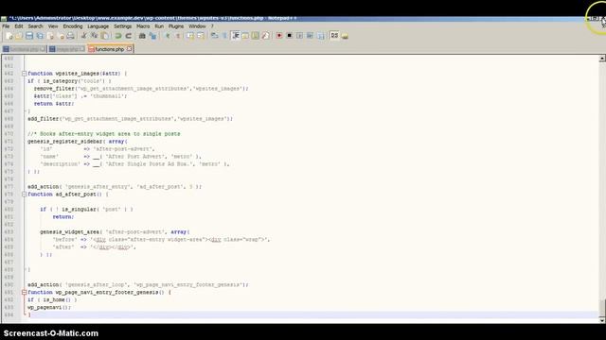Cut selection using the scissors icon
Screen dimensions: 606x340
point(84,36)
